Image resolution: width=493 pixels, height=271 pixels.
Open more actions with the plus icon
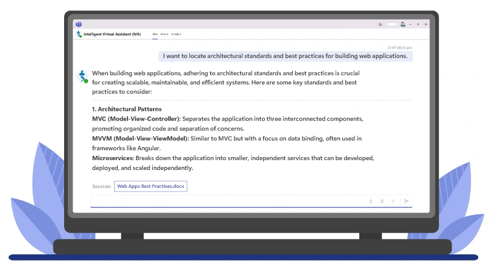tap(393, 201)
